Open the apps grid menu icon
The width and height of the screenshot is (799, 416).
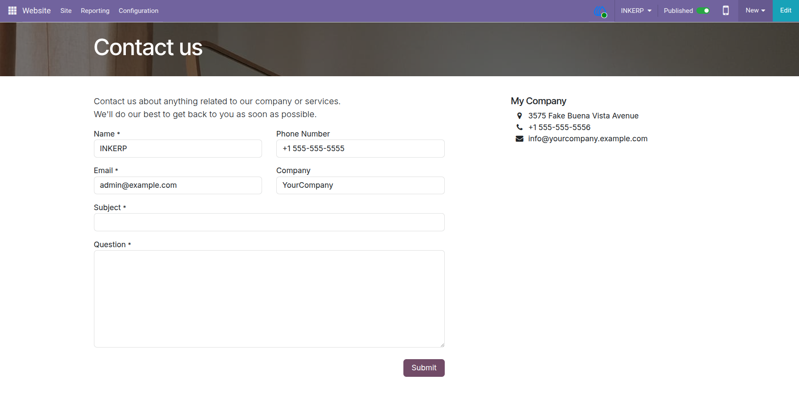12,10
